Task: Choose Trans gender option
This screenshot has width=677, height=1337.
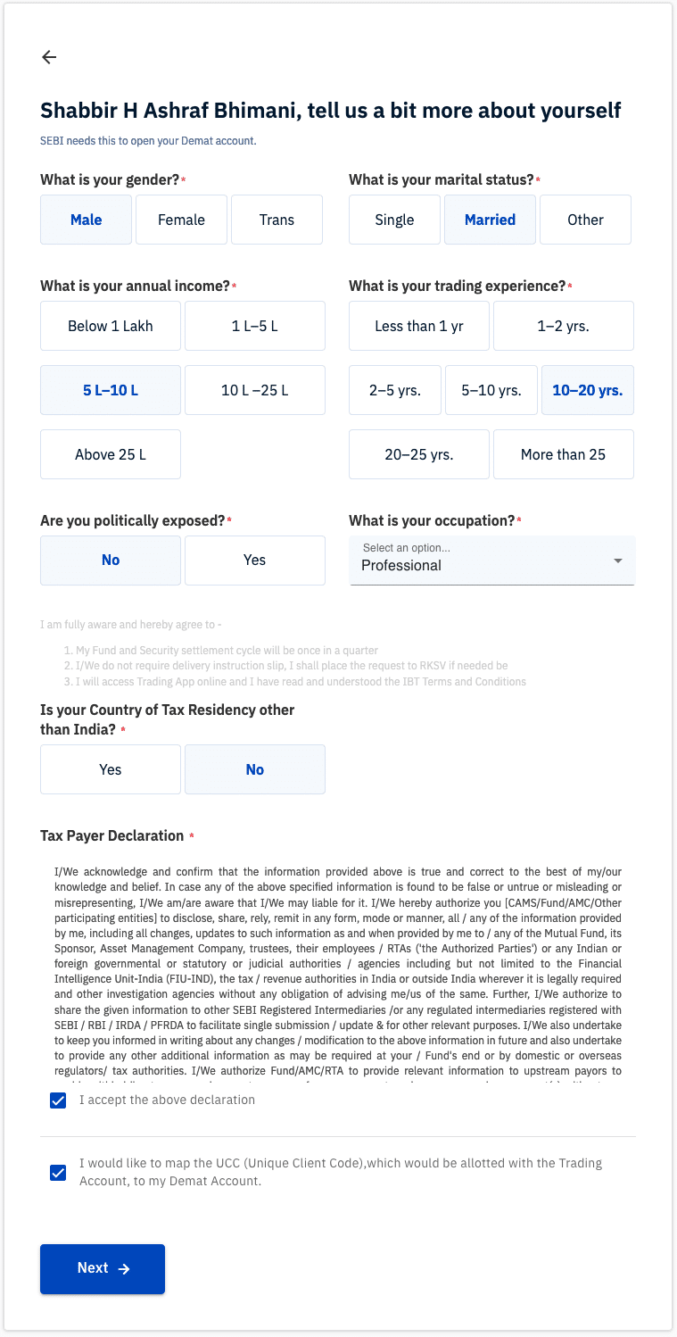Action: [277, 220]
